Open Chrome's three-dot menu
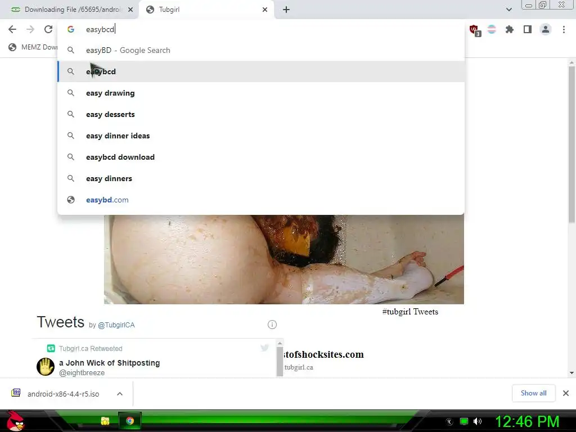 (564, 29)
